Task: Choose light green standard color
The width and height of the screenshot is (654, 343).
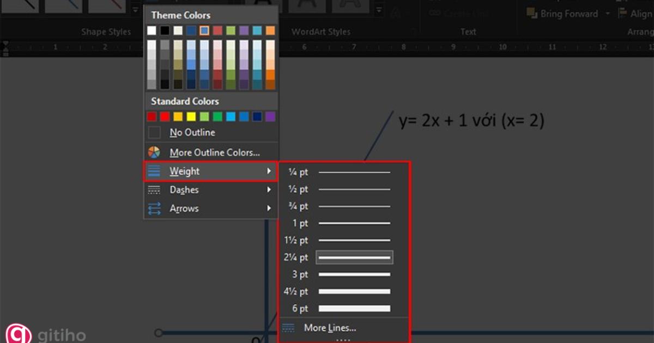Action: [x=204, y=117]
